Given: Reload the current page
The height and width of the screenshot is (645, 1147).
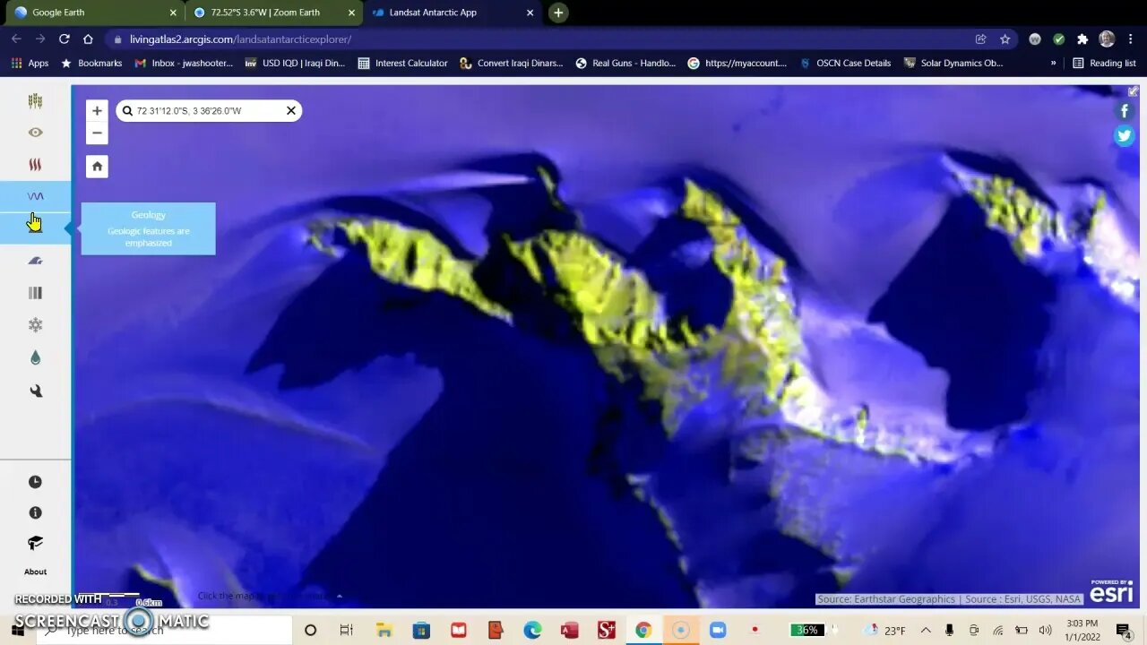Looking at the screenshot, I should [64, 39].
